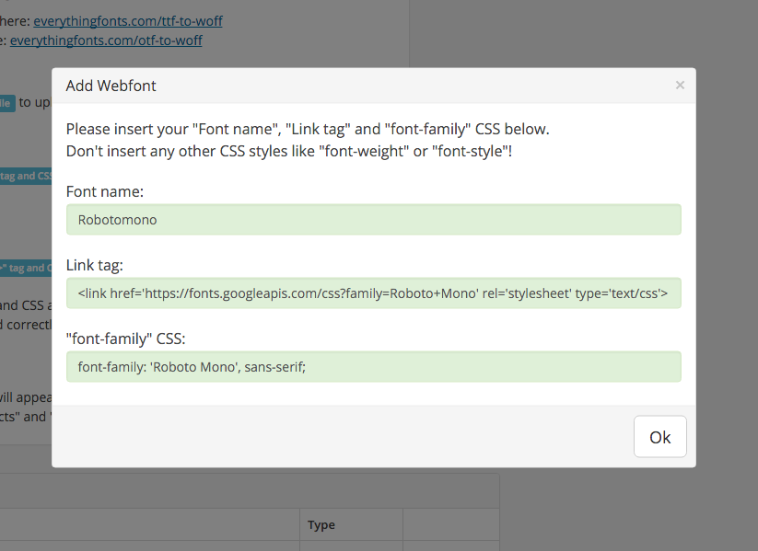
Task: Select the "font-family" CSS input box
Action: (x=373, y=366)
